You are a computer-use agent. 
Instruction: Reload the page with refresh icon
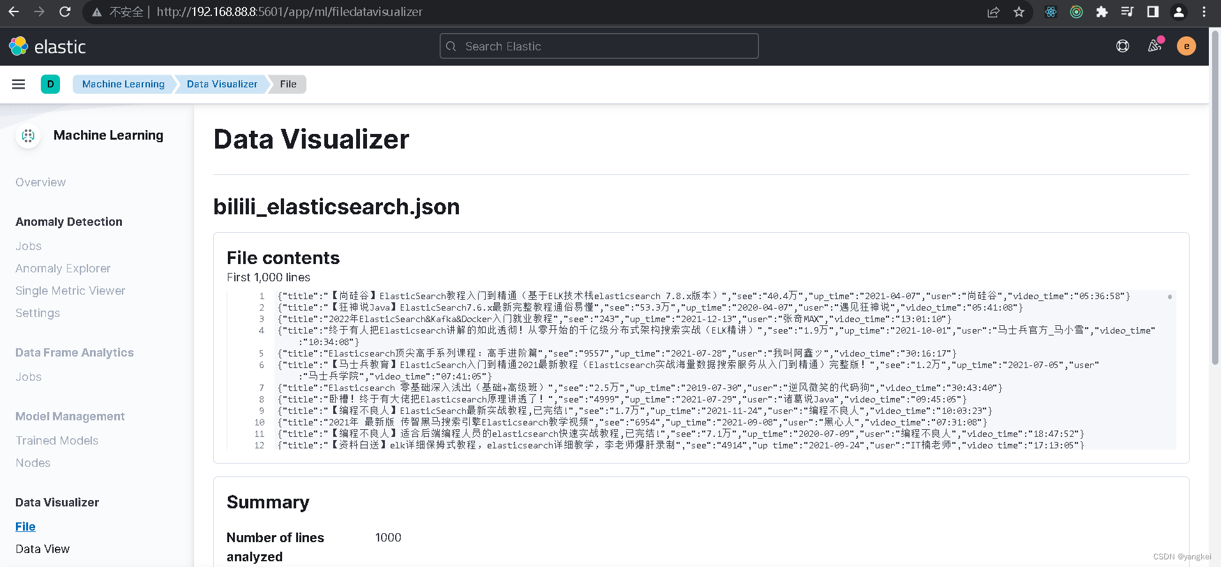[x=64, y=11]
